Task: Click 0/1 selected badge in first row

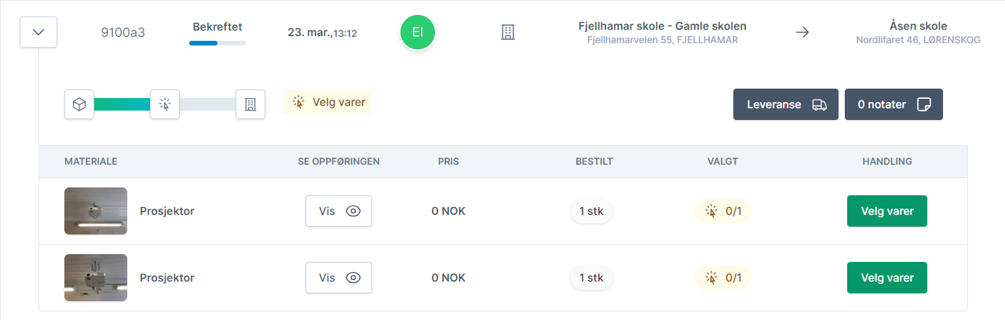Action: point(722,211)
